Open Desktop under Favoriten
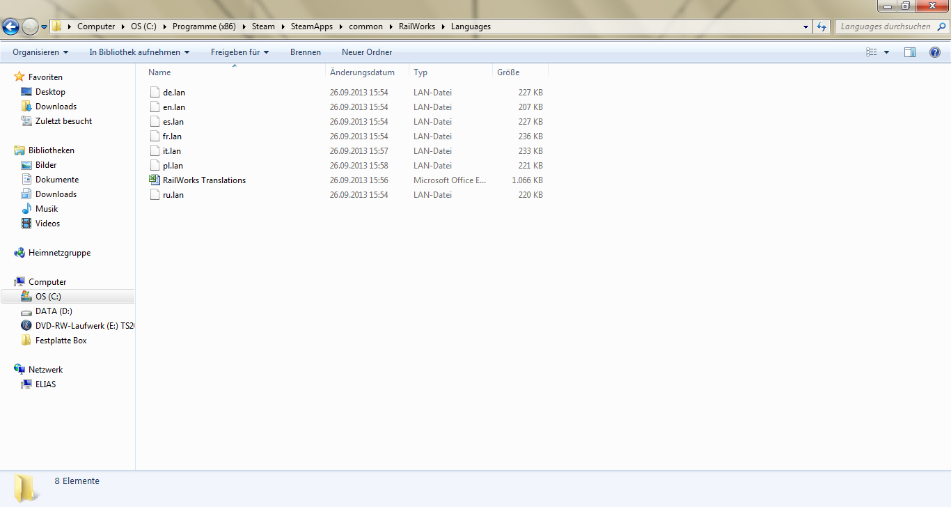951x507 pixels. pyautogui.click(x=50, y=92)
